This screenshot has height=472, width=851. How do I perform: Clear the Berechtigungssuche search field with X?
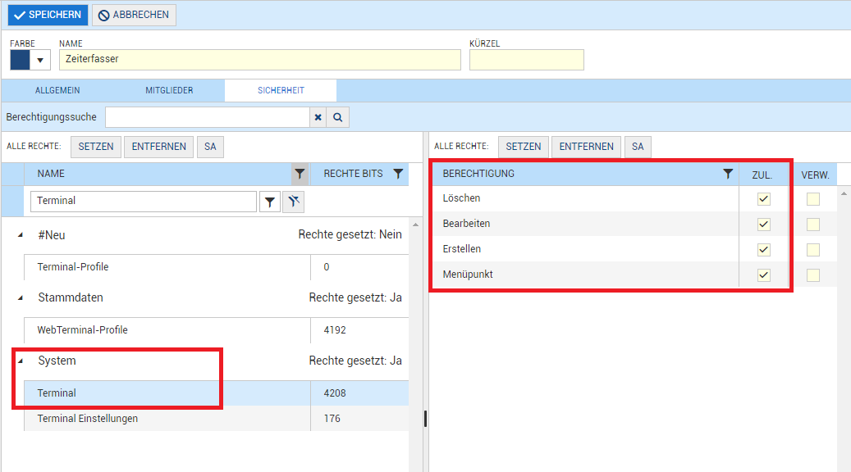(318, 117)
